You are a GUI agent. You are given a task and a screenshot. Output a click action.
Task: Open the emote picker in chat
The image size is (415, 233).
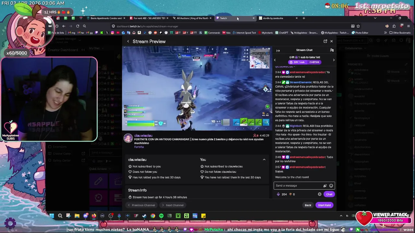(331, 186)
